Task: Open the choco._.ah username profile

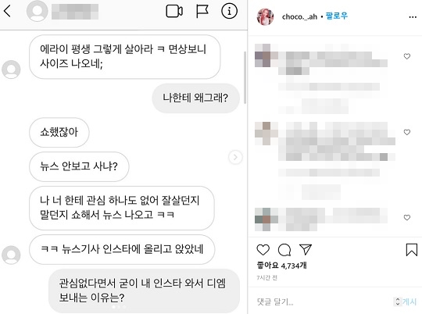Action: click(x=299, y=17)
